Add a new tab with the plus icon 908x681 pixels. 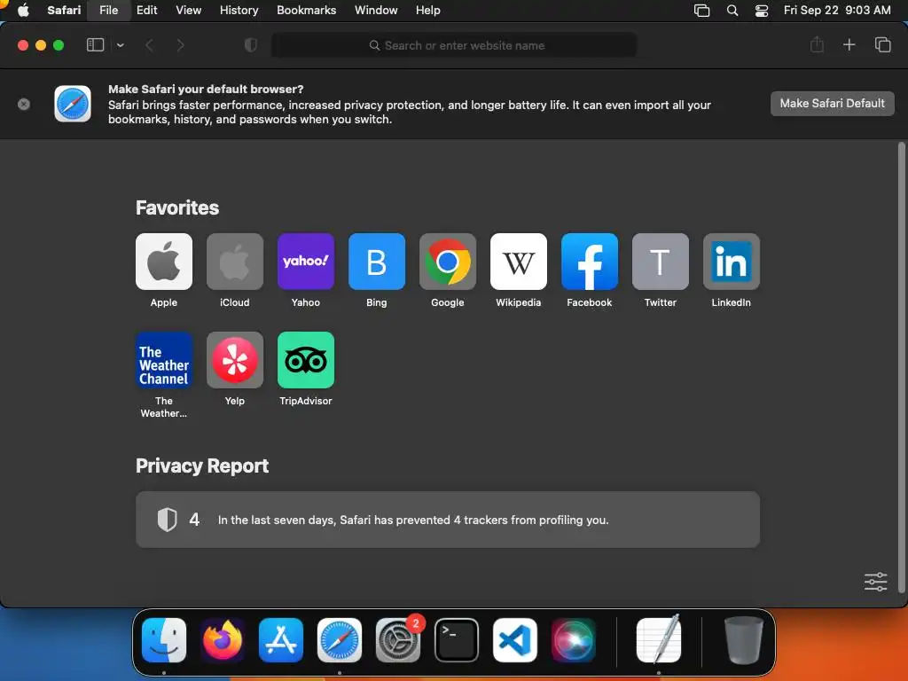(849, 44)
